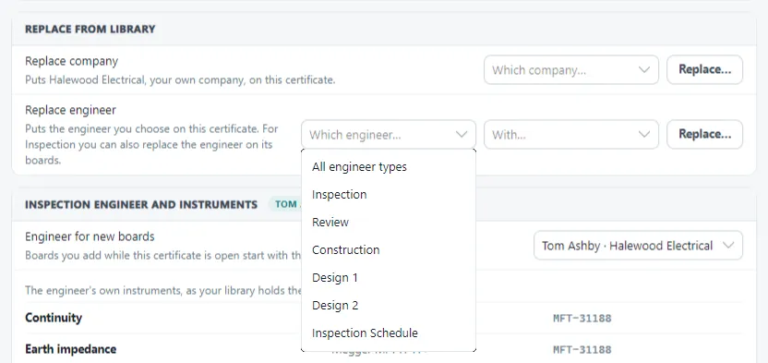Click the 'Replace from library' heading
768x363 pixels.
click(90, 29)
